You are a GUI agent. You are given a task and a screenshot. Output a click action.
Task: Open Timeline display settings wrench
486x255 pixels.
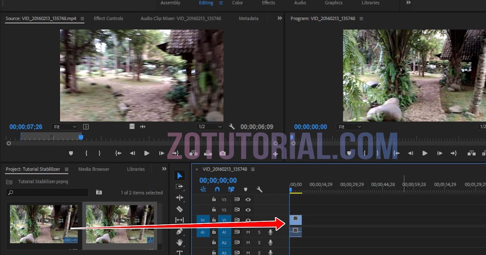tap(259, 189)
